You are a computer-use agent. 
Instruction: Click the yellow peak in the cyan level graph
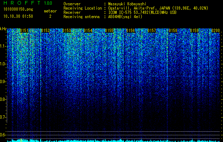tap(21, 140)
